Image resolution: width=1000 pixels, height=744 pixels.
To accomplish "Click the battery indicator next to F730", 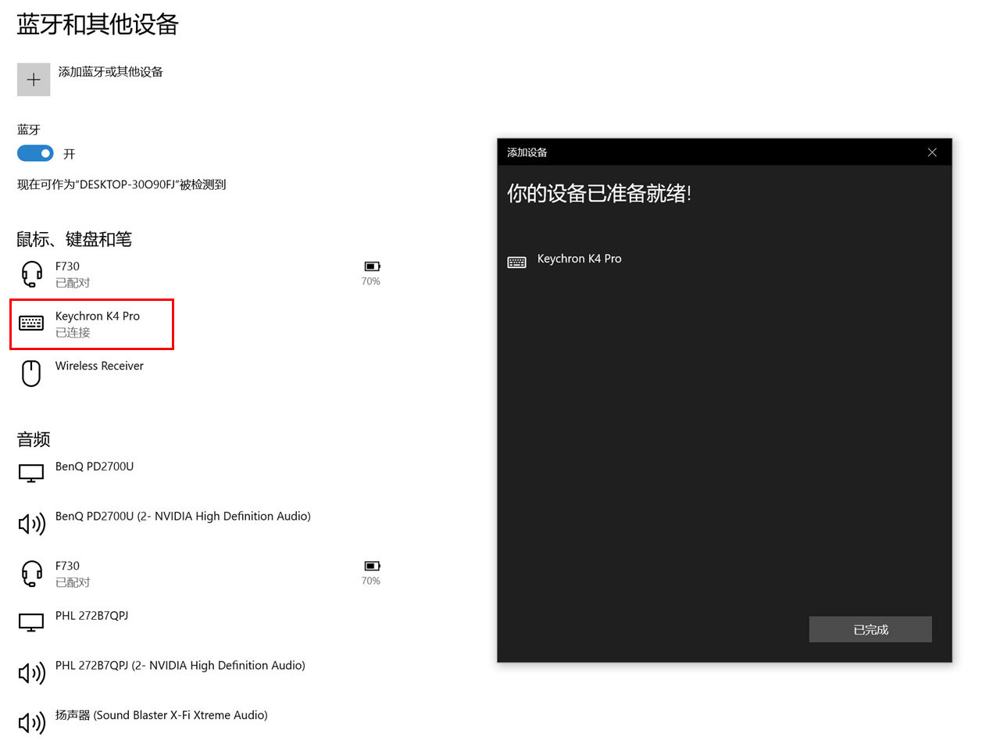I will (x=371, y=265).
